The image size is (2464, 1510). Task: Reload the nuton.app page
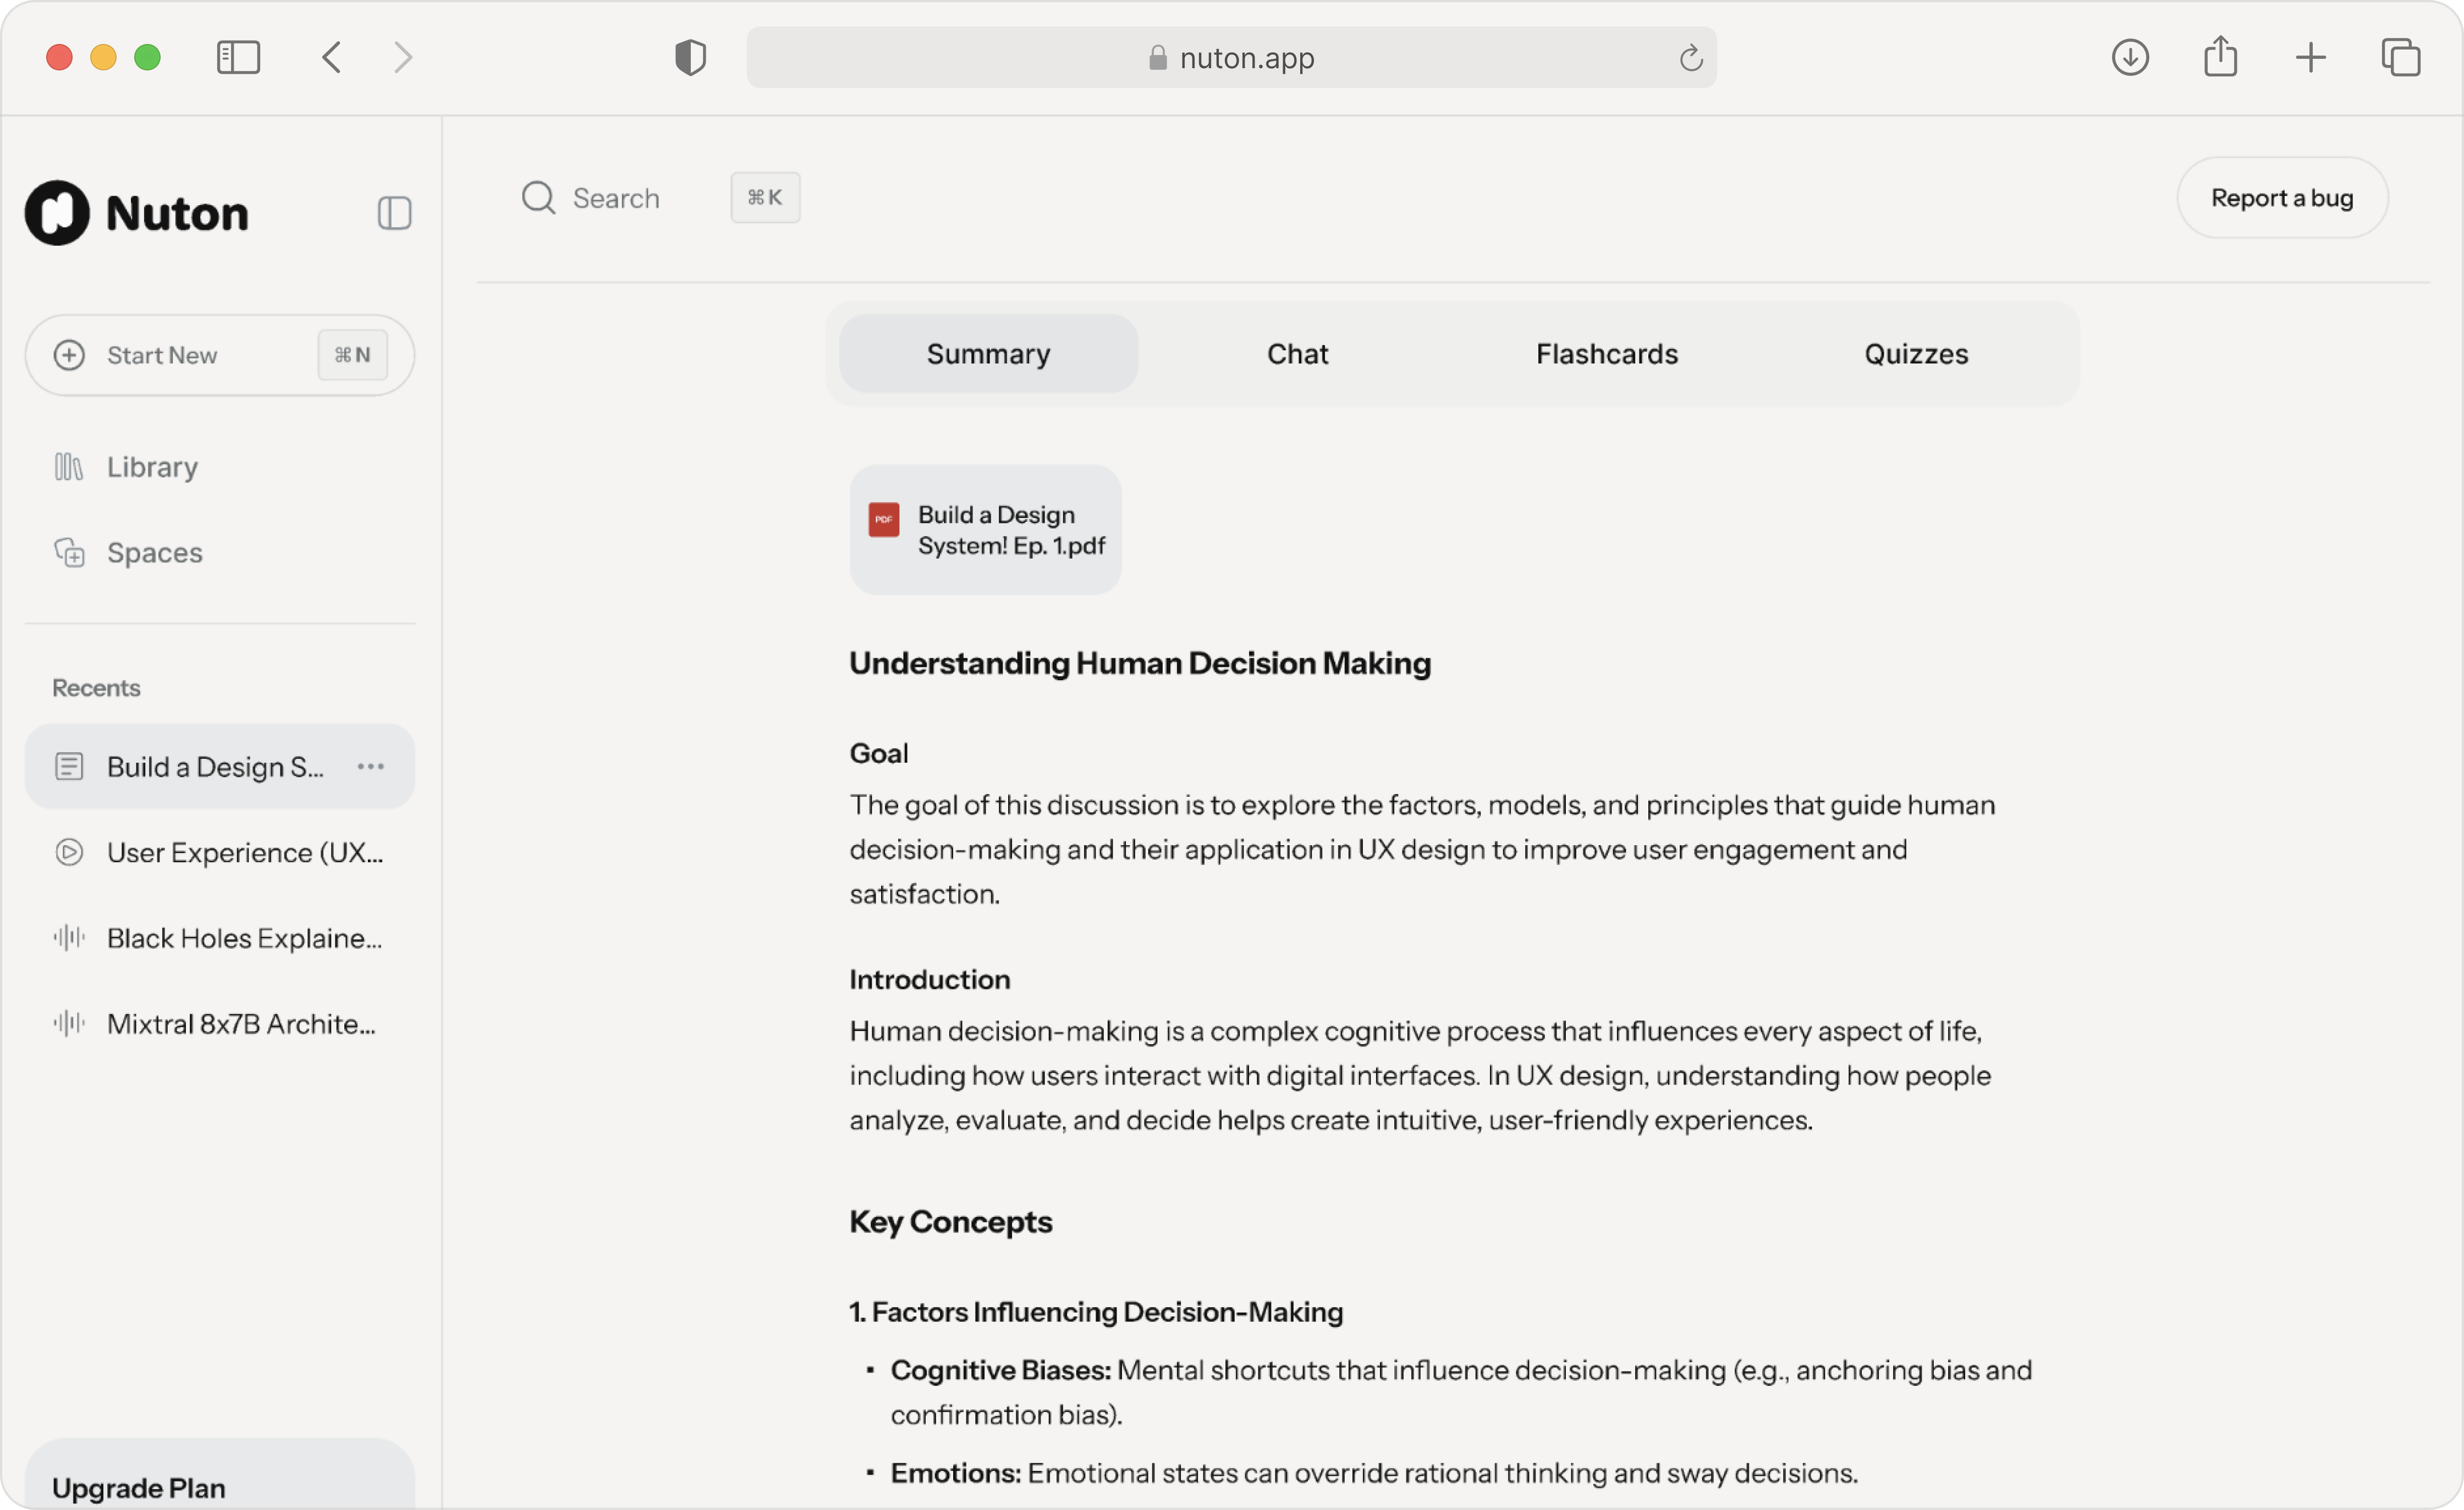pos(1690,58)
